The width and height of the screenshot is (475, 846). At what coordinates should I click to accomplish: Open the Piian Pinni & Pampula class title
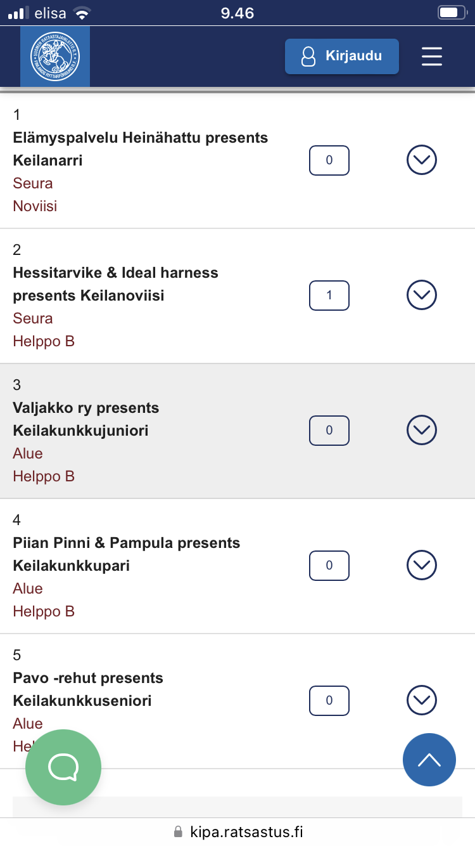click(x=127, y=554)
